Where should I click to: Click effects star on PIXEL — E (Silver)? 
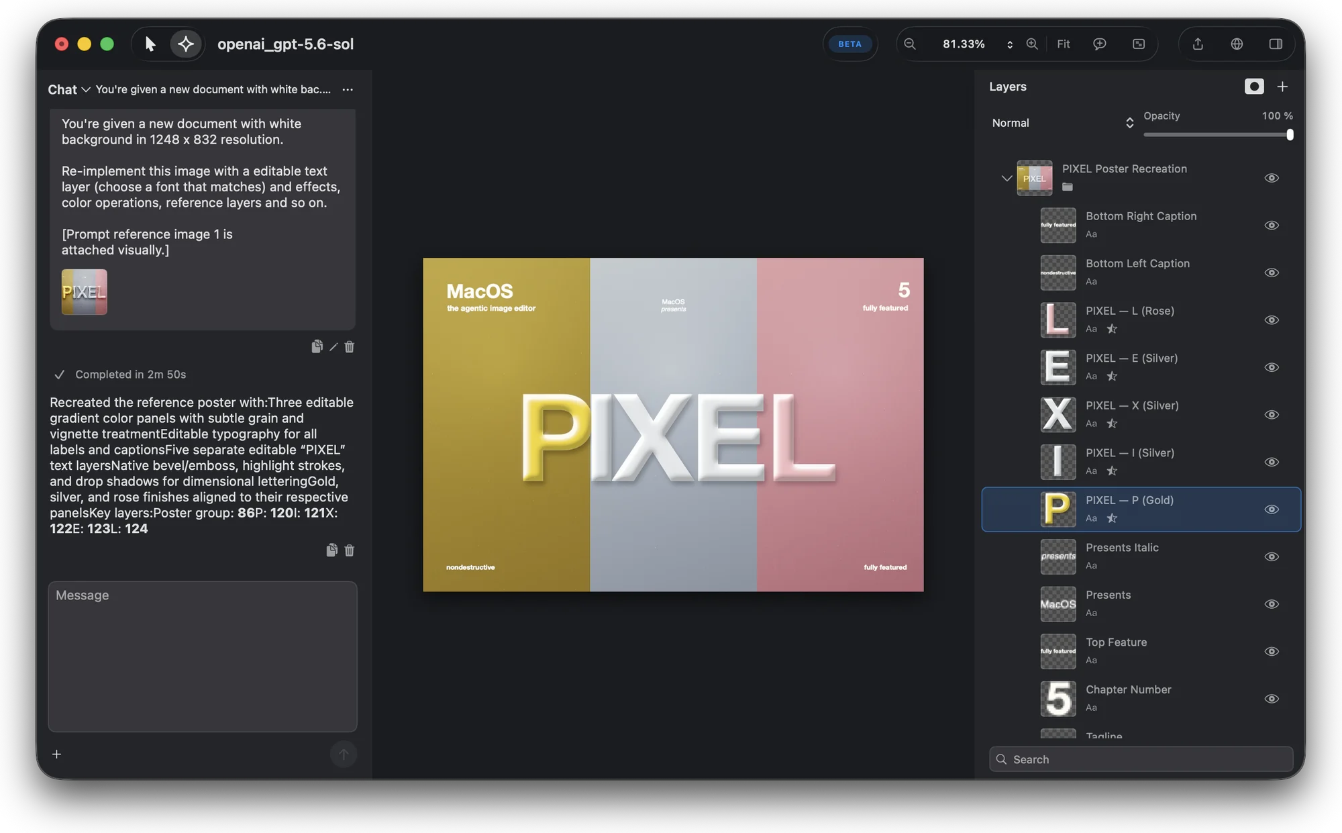pos(1112,377)
